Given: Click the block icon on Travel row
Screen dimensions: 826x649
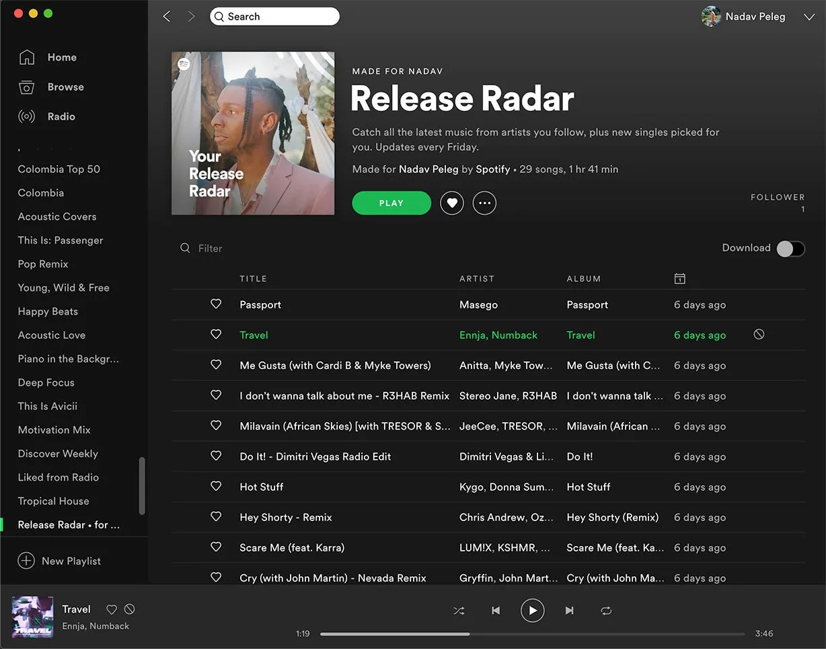Looking at the screenshot, I should pyautogui.click(x=759, y=335).
